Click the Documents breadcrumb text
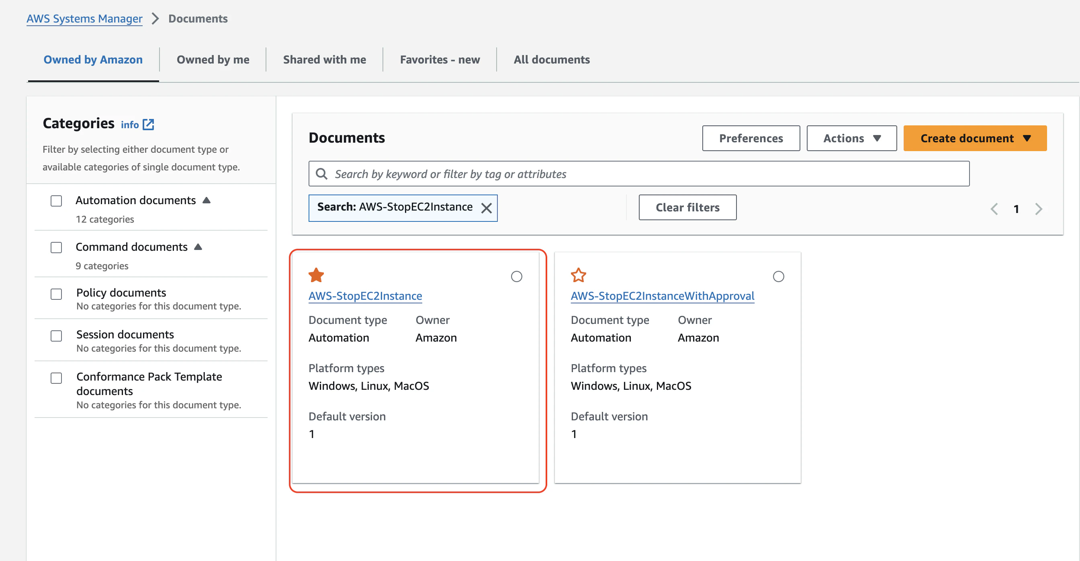The image size is (1080, 561). (198, 18)
